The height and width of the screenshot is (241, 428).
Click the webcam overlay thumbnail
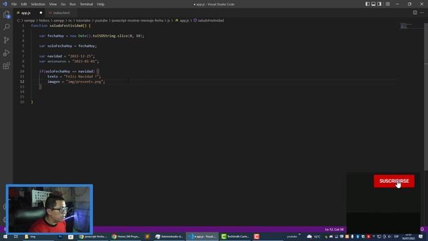(x=49, y=210)
